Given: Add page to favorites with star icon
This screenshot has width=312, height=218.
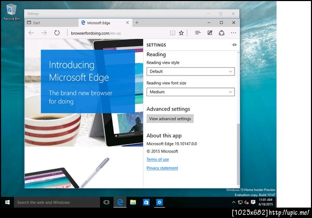Looking at the screenshot, I should (181, 33).
